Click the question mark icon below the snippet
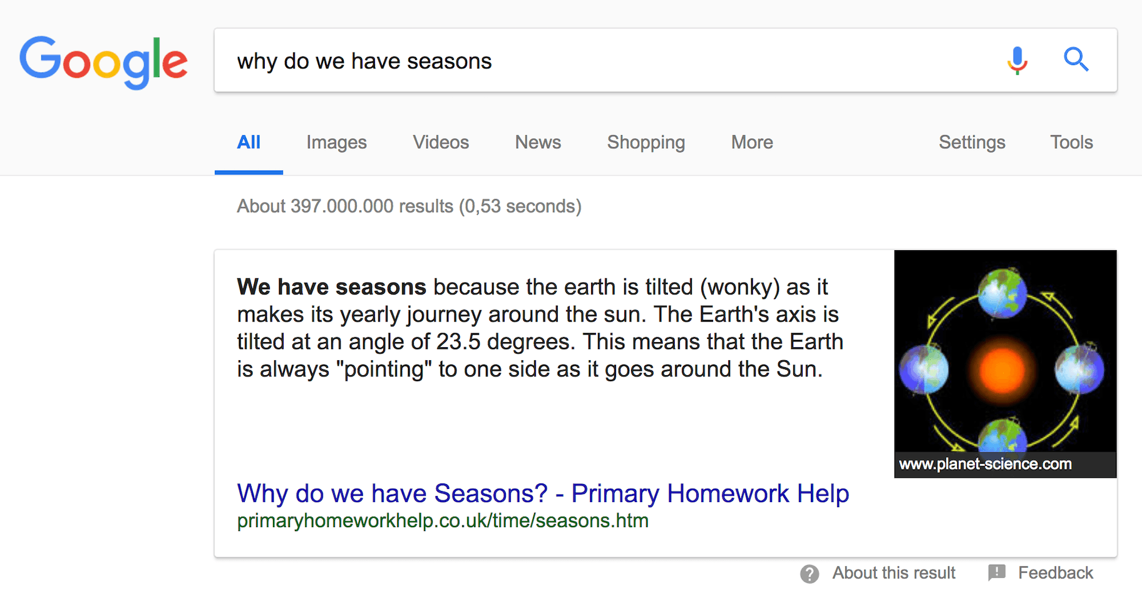 pos(809,573)
